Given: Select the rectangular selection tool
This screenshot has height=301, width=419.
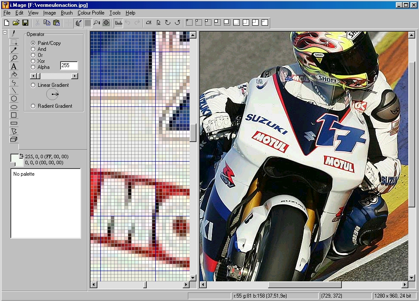Looking at the screenshot, I should (14, 42).
